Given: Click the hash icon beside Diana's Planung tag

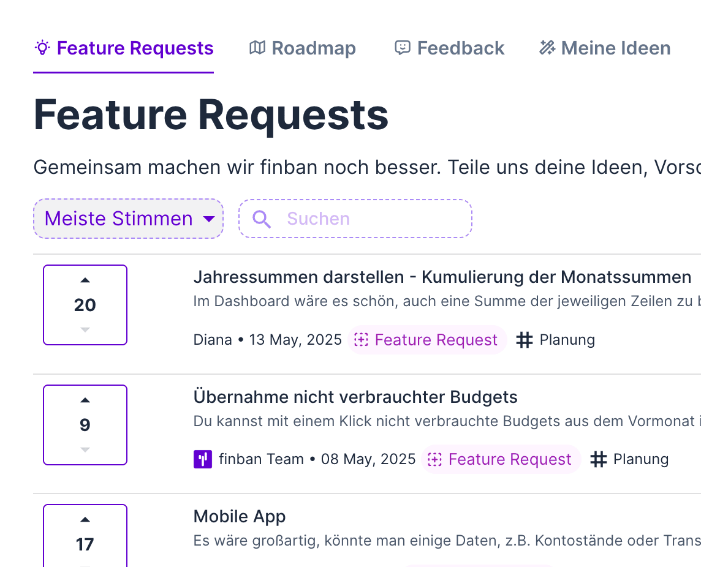Looking at the screenshot, I should click(x=525, y=340).
